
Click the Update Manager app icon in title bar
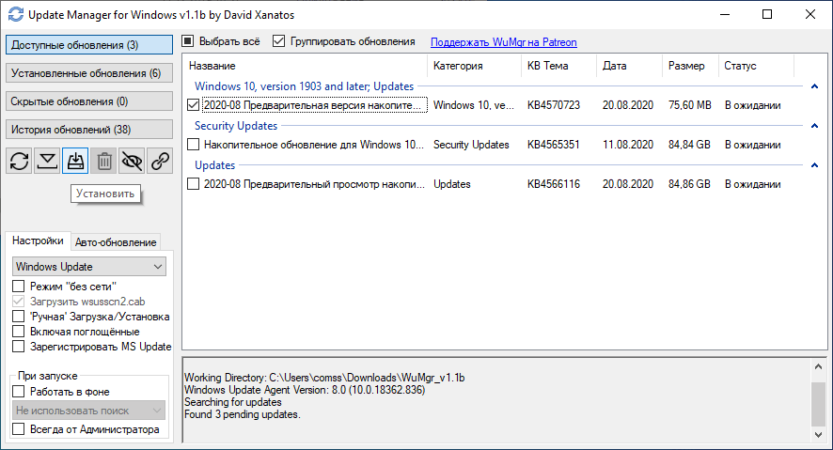coord(16,14)
